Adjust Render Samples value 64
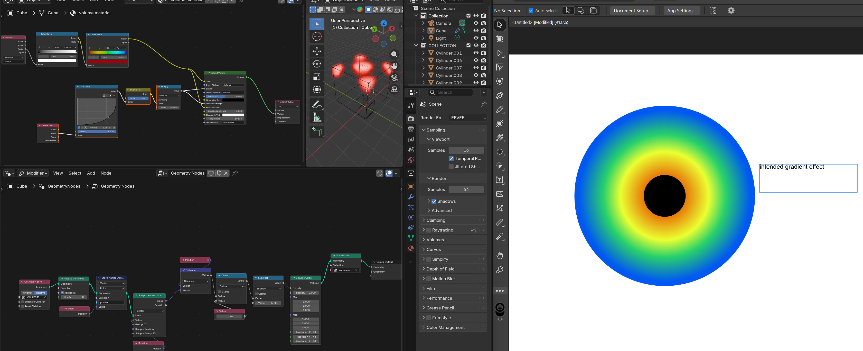Screen dimensions: 863x351 click(466, 189)
